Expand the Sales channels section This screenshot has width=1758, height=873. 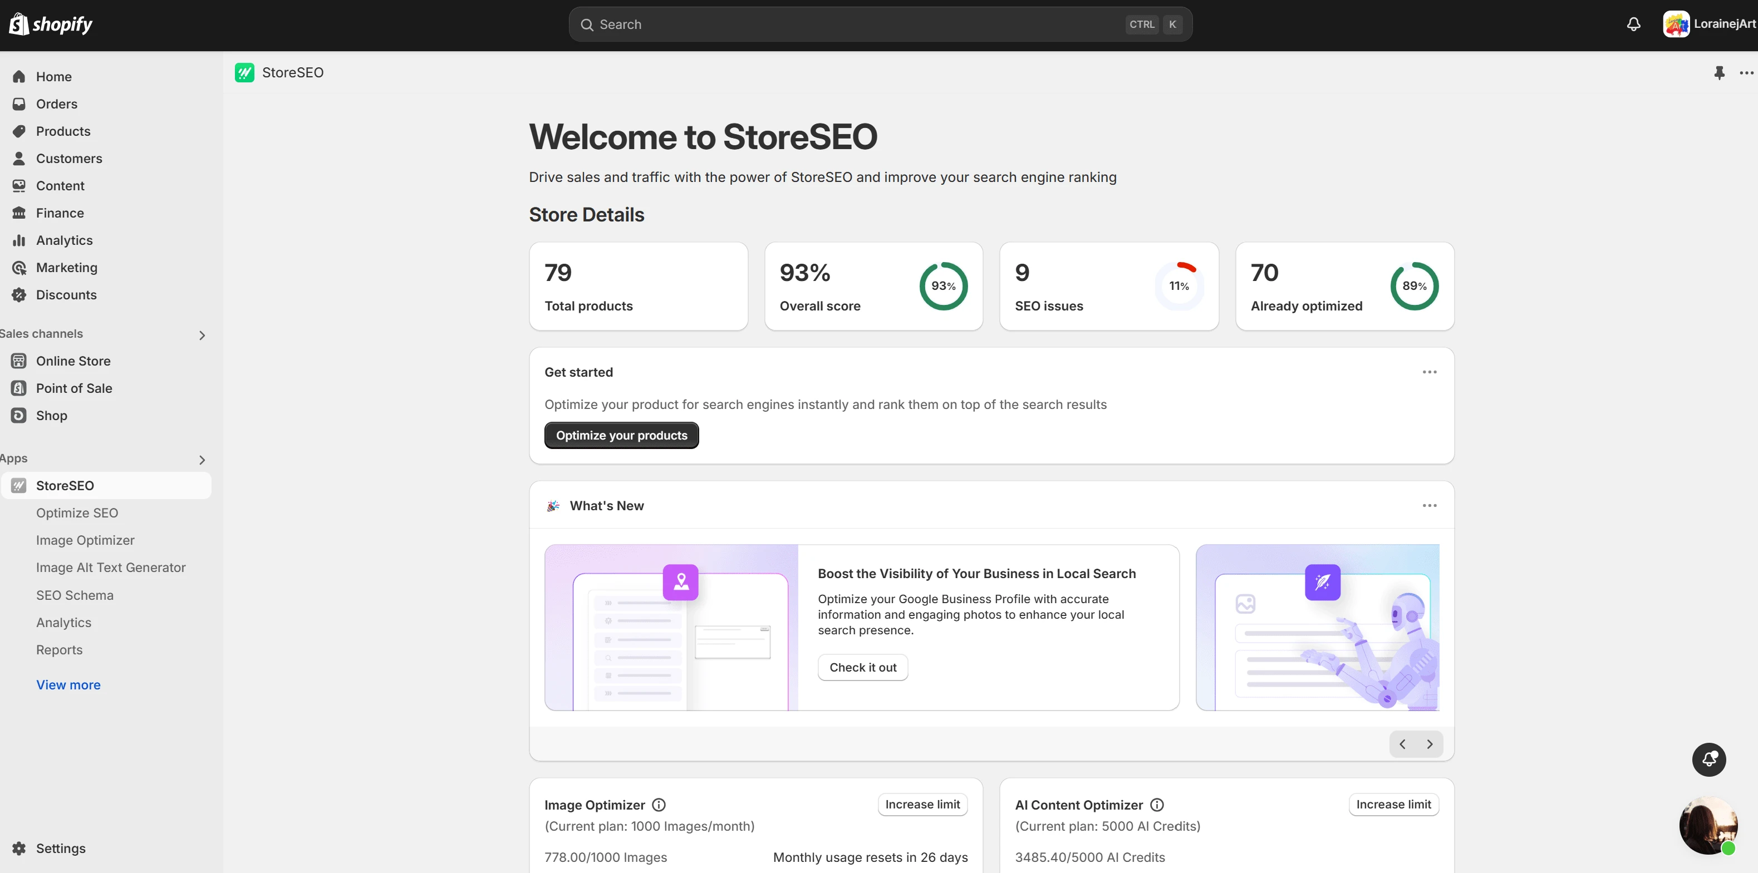coord(202,335)
